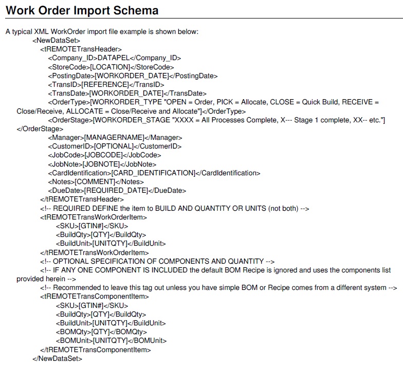Click the Notes [COMMENT] line
Screen dimensions: 403x367
96,182
